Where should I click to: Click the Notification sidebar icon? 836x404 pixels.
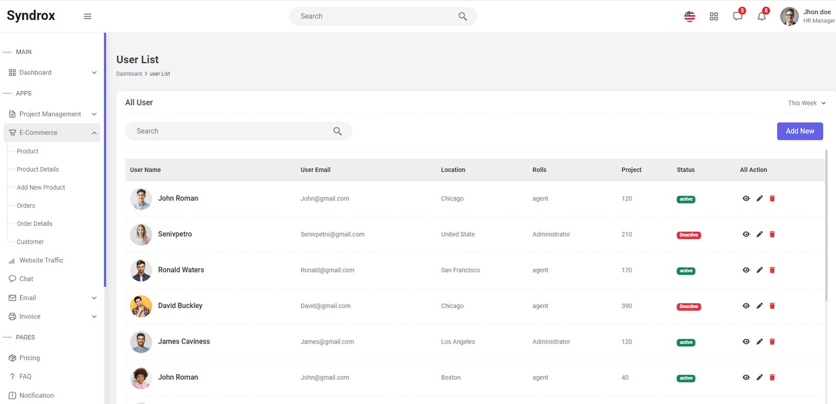click(x=12, y=396)
